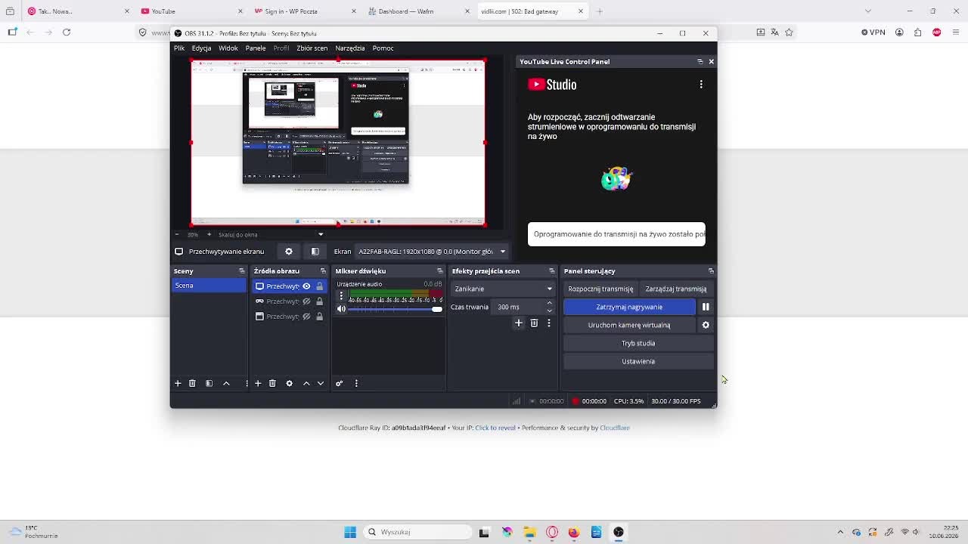
Task: Open virtual camera settings gear icon
Action: (706, 325)
